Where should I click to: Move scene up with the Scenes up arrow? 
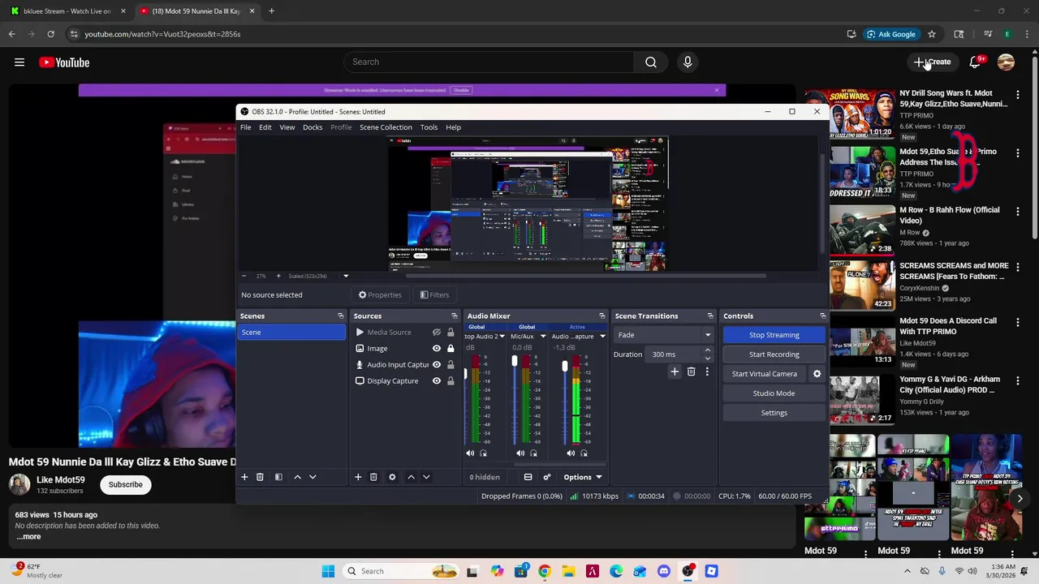(297, 477)
